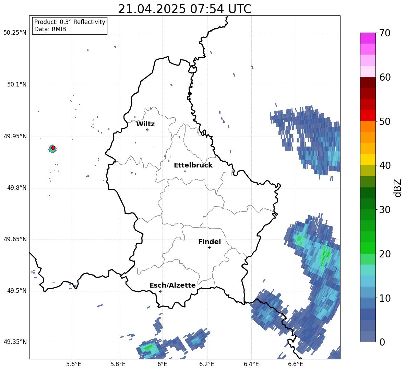
Task: Click the olive colorbar segment below 40
Action: (368, 171)
